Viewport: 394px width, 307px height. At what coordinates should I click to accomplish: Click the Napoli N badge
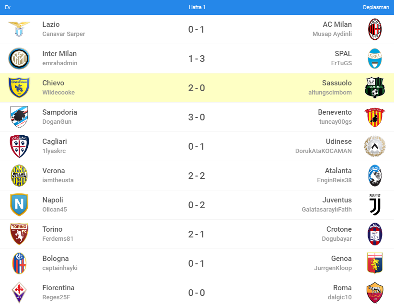(19, 205)
